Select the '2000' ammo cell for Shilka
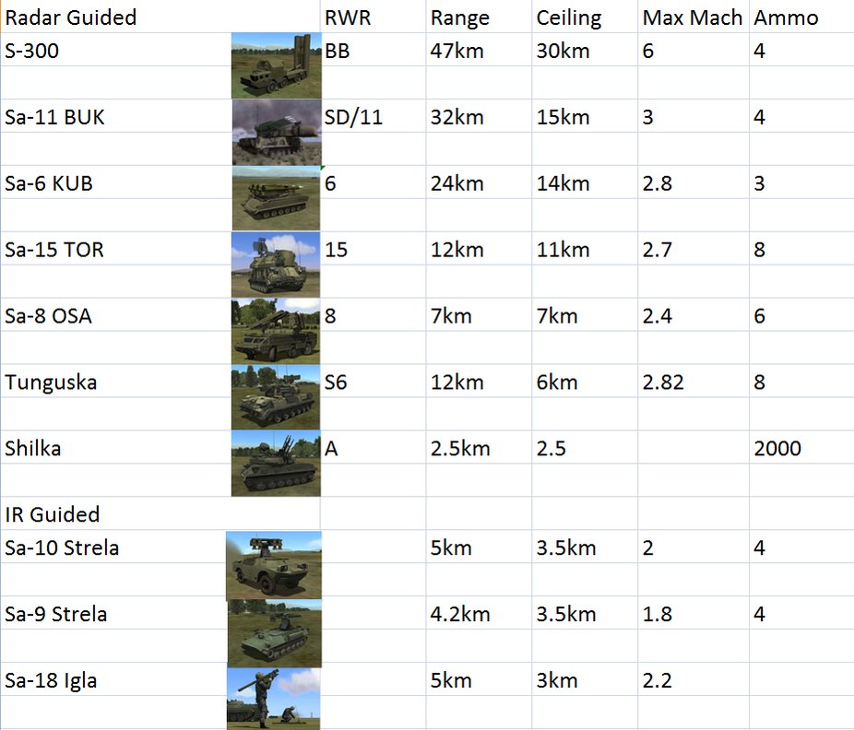This screenshot has width=854, height=730. click(801, 448)
